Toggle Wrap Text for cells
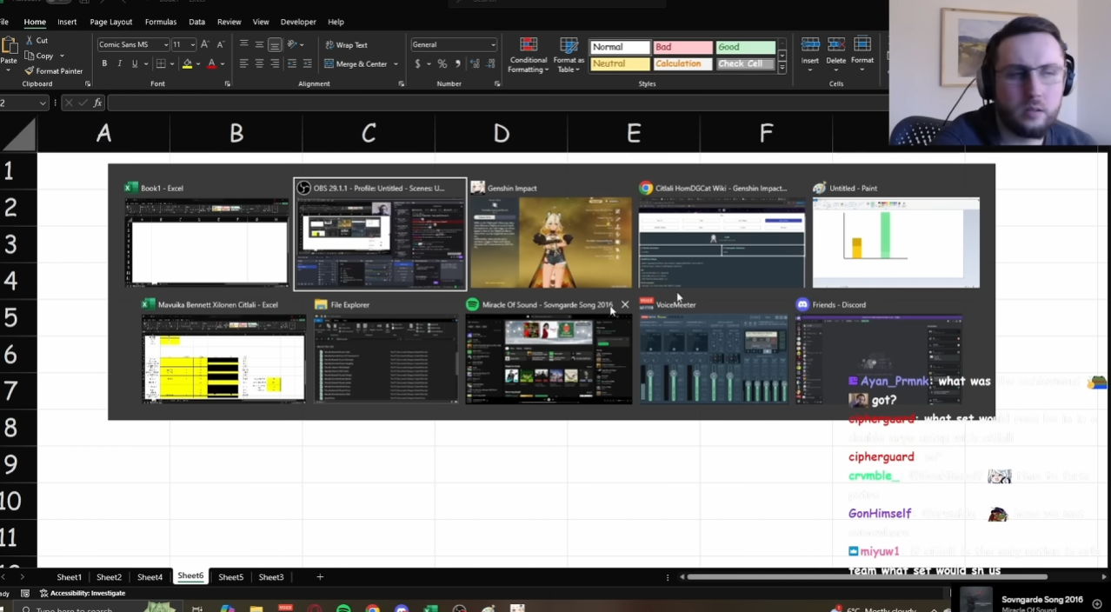Image resolution: width=1111 pixels, height=612 pixels. coord(346,45)
